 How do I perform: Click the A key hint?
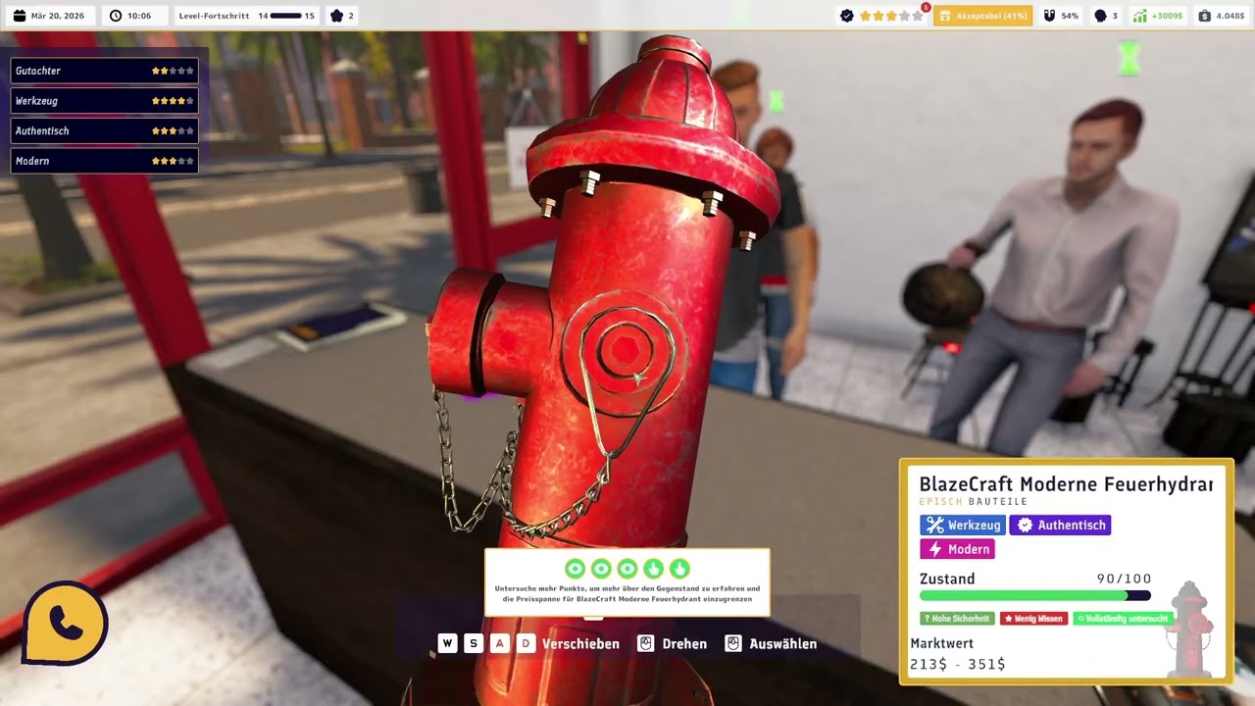pyautogui.click(x=500, y=643)
